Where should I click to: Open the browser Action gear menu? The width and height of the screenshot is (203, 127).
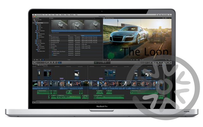point(37,60)
